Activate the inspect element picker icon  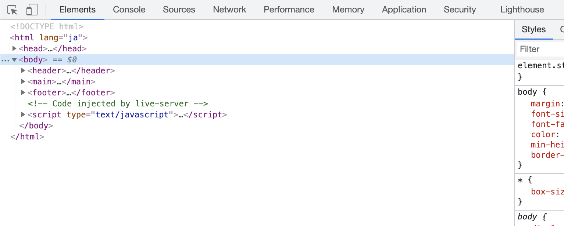13,10
